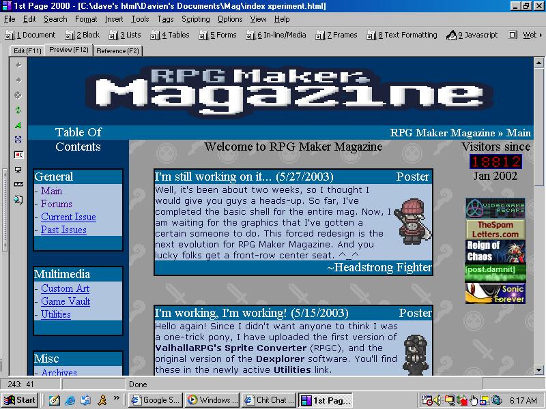Open the 6 In-line/Media toolbar tab
The width and height of the screenshot is (546, 409).
click(276, 35)
